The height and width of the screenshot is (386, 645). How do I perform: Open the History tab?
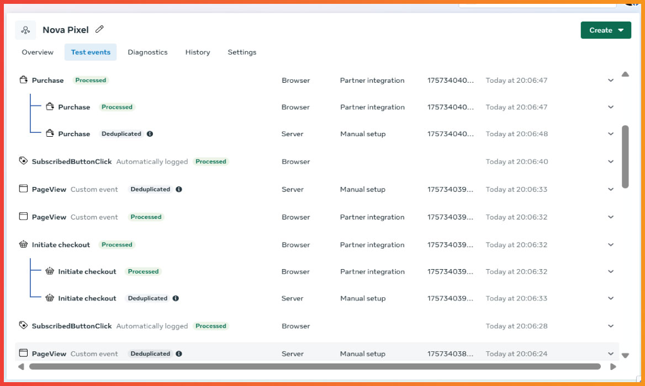[197, 52]
